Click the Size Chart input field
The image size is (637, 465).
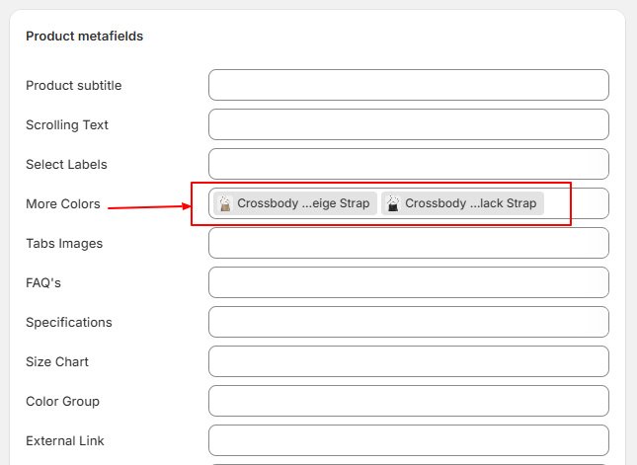409,361
